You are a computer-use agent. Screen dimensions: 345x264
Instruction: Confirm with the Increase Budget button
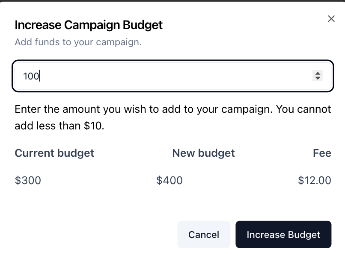tap(283, 235)
